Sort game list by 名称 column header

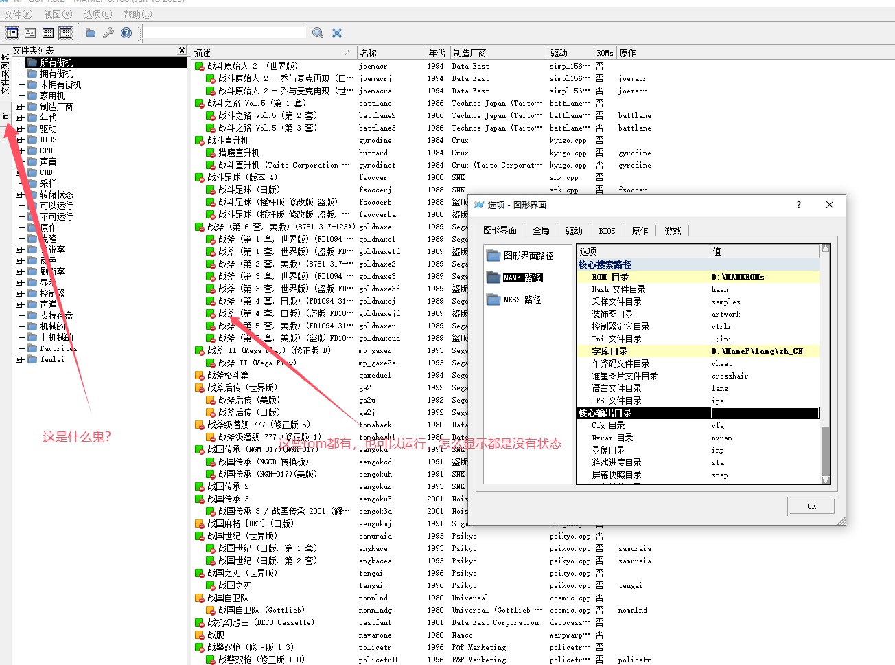[x=391, y=53]
